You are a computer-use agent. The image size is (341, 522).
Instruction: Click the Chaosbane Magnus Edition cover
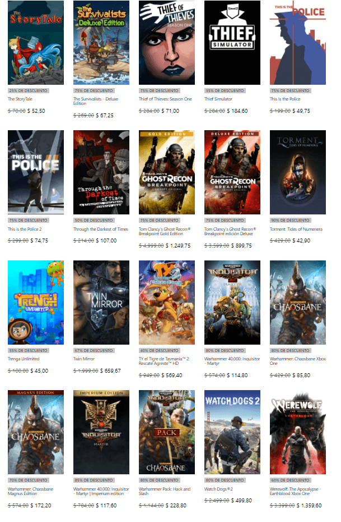(36, 432)
